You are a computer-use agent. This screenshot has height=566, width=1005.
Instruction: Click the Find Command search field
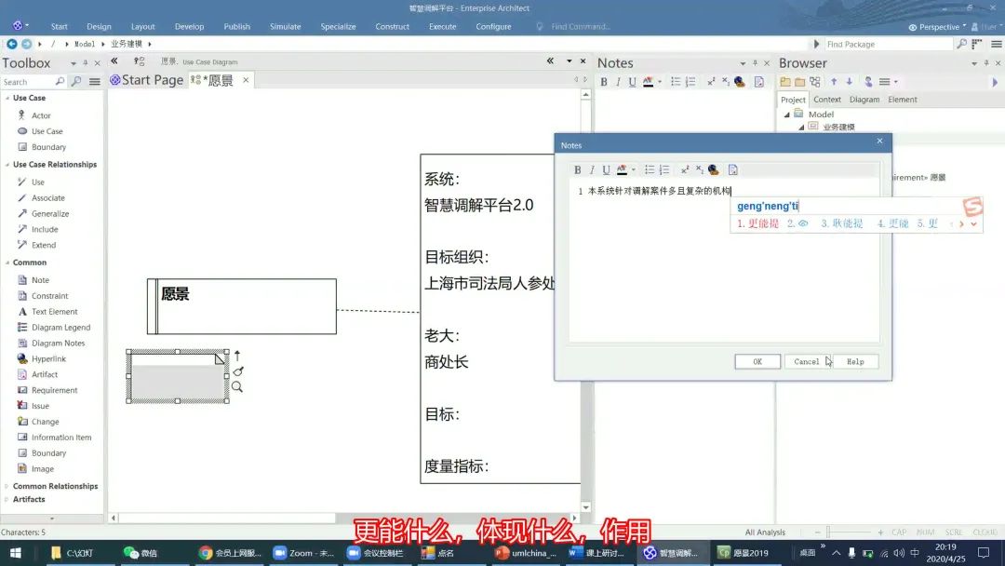(580, 26)
